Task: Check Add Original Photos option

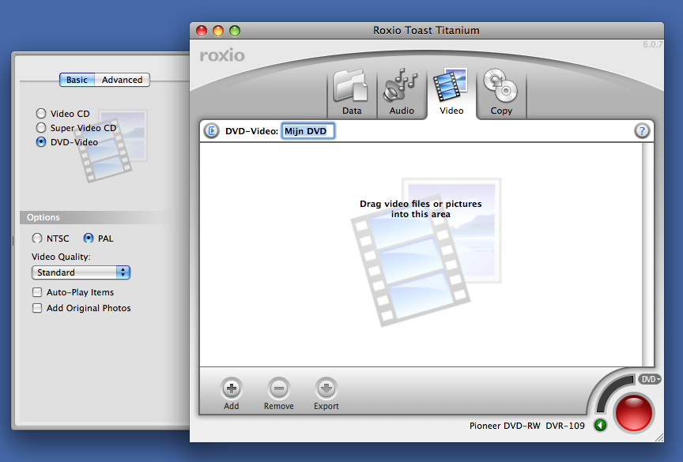Action: pyautogui.click(x=37, y=308)
